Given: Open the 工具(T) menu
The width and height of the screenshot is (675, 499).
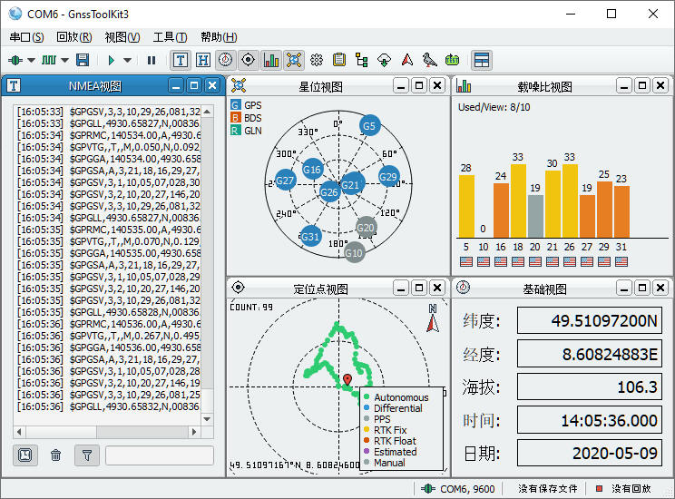Looking at the screenshot, I should coord(170,37).
